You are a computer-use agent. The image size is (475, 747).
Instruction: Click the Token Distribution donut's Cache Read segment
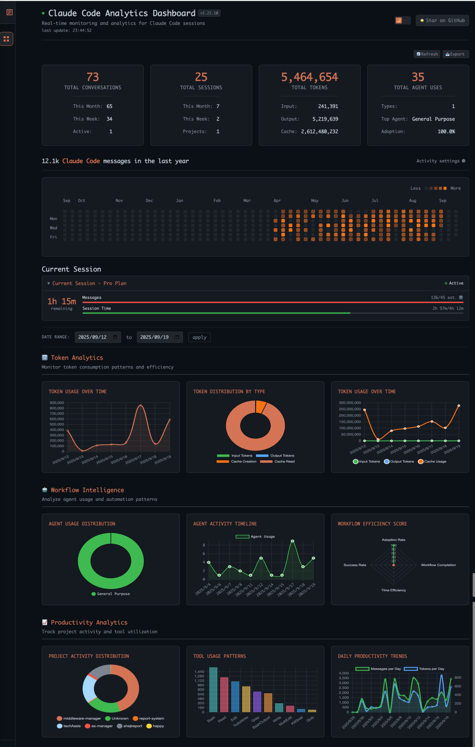[x=233, y=426]
